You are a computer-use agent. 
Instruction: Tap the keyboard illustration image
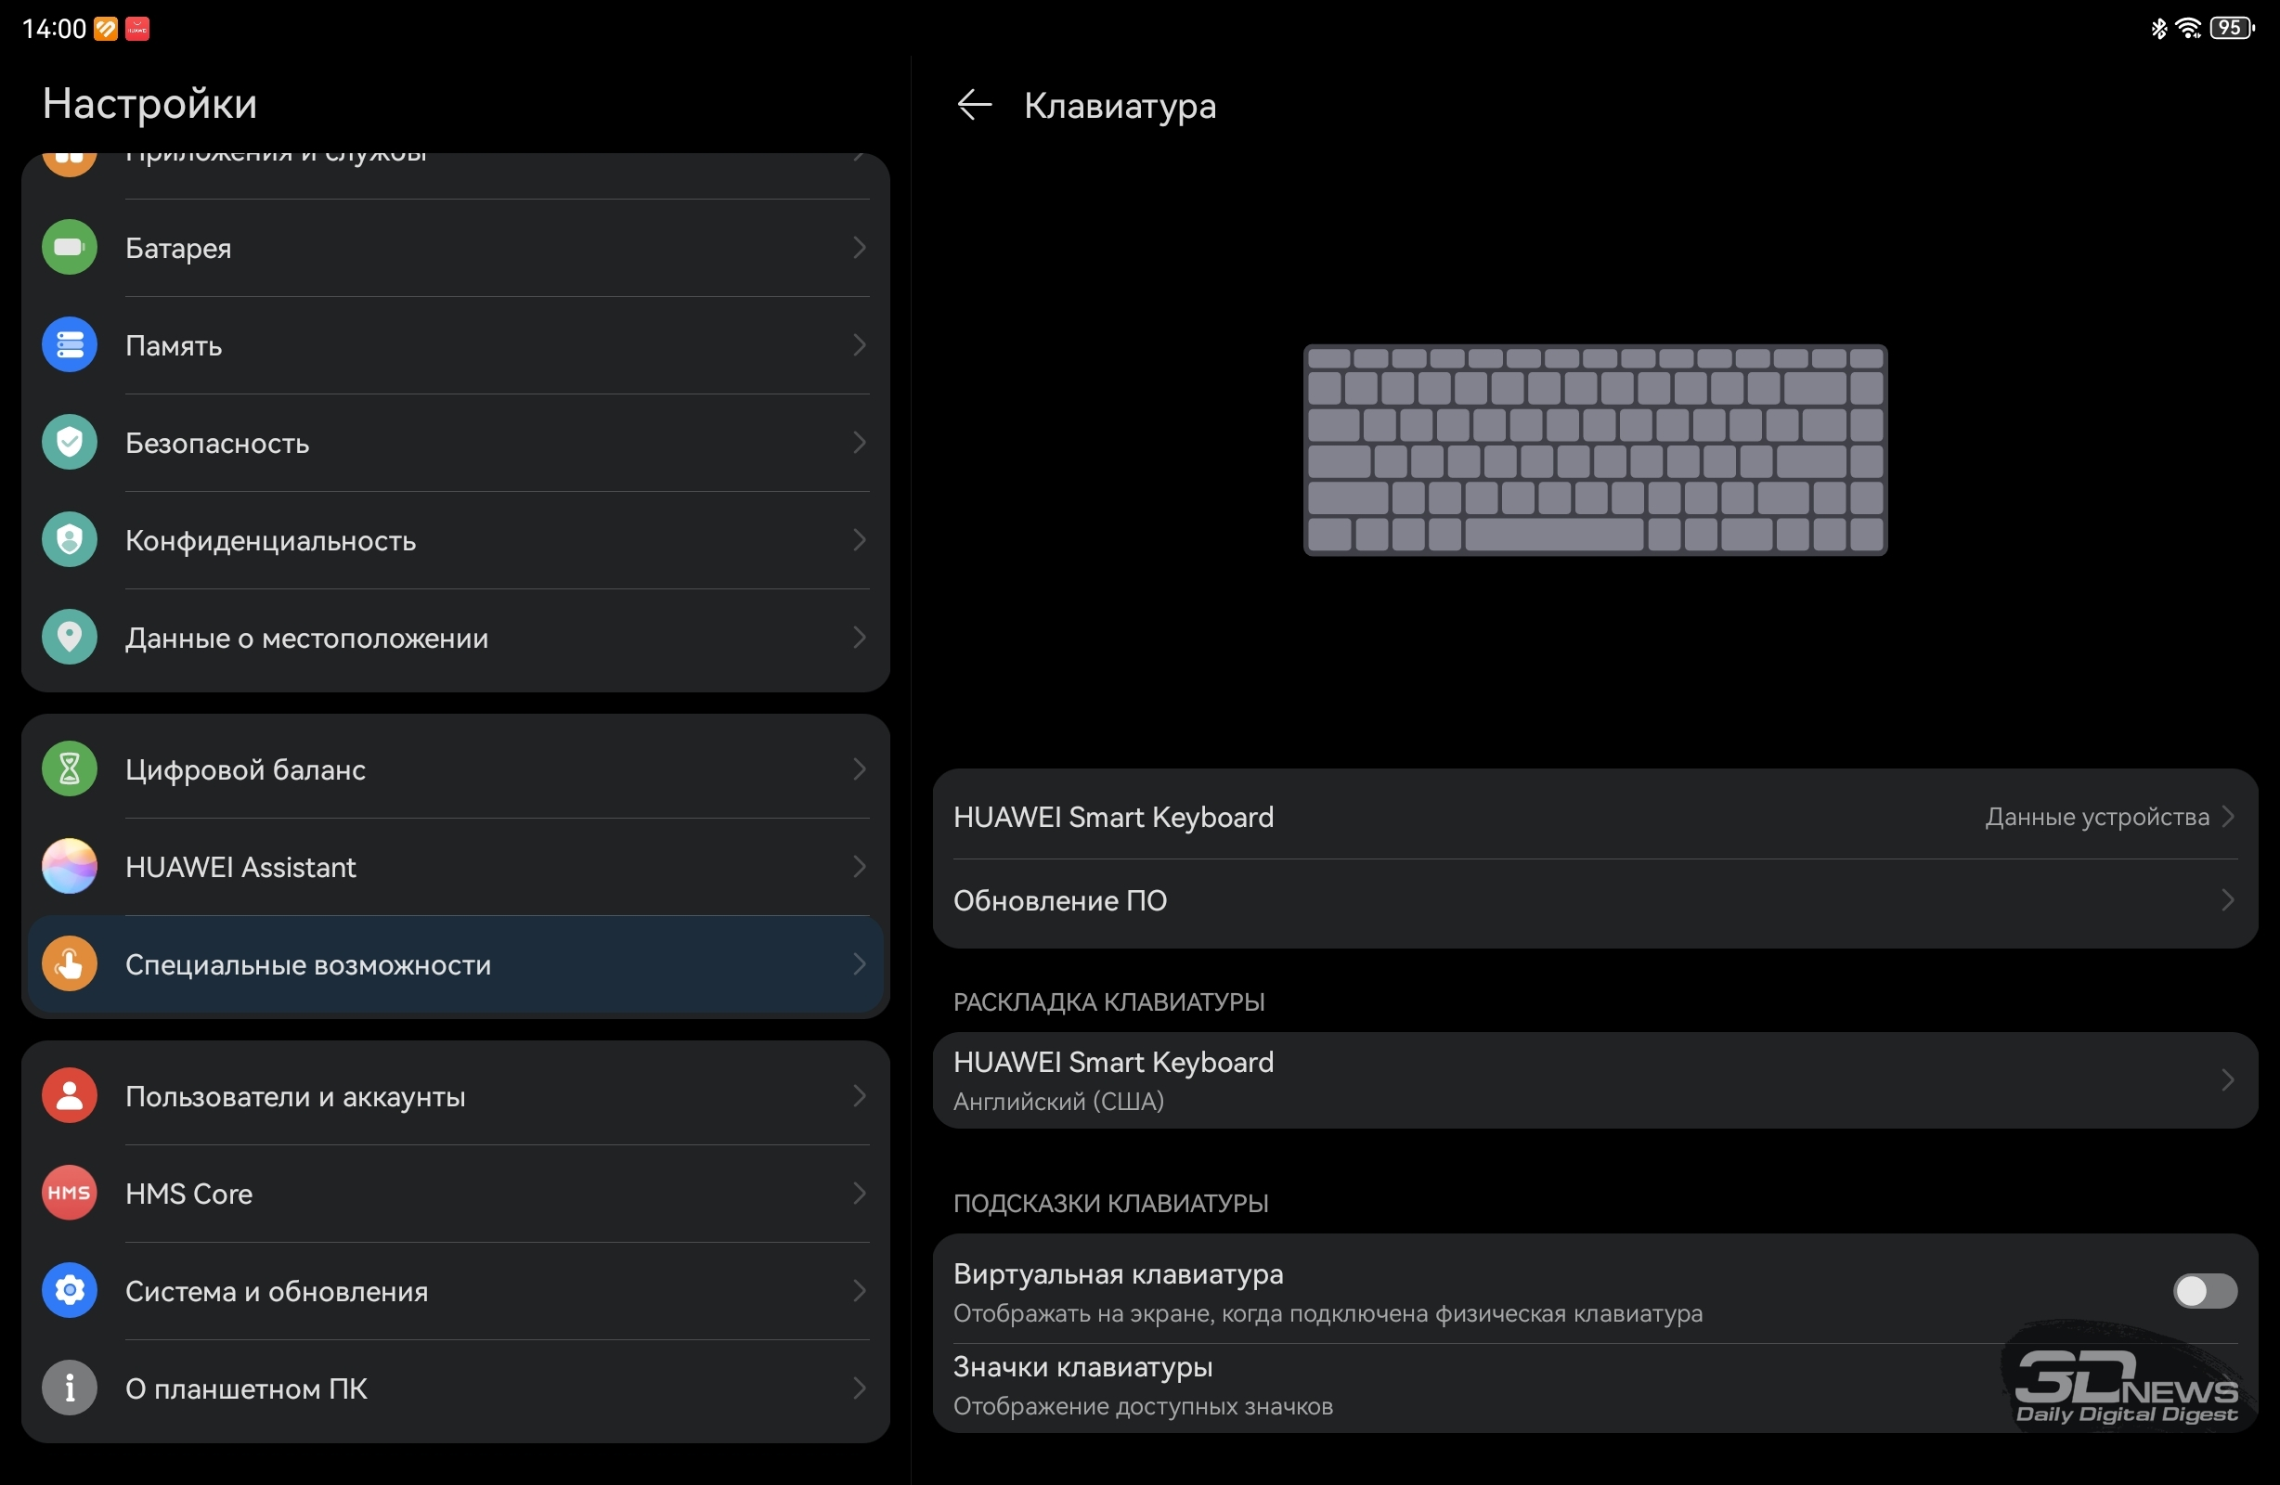pos(1595,450)
